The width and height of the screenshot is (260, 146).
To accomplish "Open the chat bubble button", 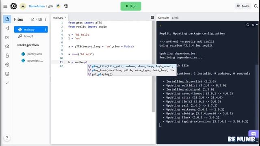I will tap(253, 134).
